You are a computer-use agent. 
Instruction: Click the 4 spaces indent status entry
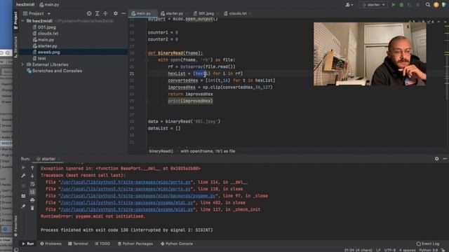(x=407, y=250)
